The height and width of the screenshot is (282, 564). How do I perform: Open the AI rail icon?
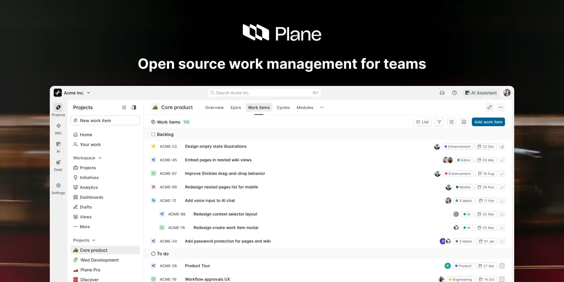pyautogui.click(x=58, y=144)
